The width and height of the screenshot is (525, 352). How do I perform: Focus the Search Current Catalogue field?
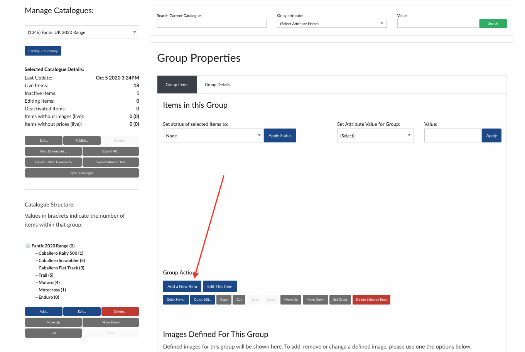211,24
